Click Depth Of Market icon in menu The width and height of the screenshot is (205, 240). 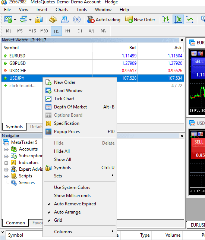click(48, 107)
